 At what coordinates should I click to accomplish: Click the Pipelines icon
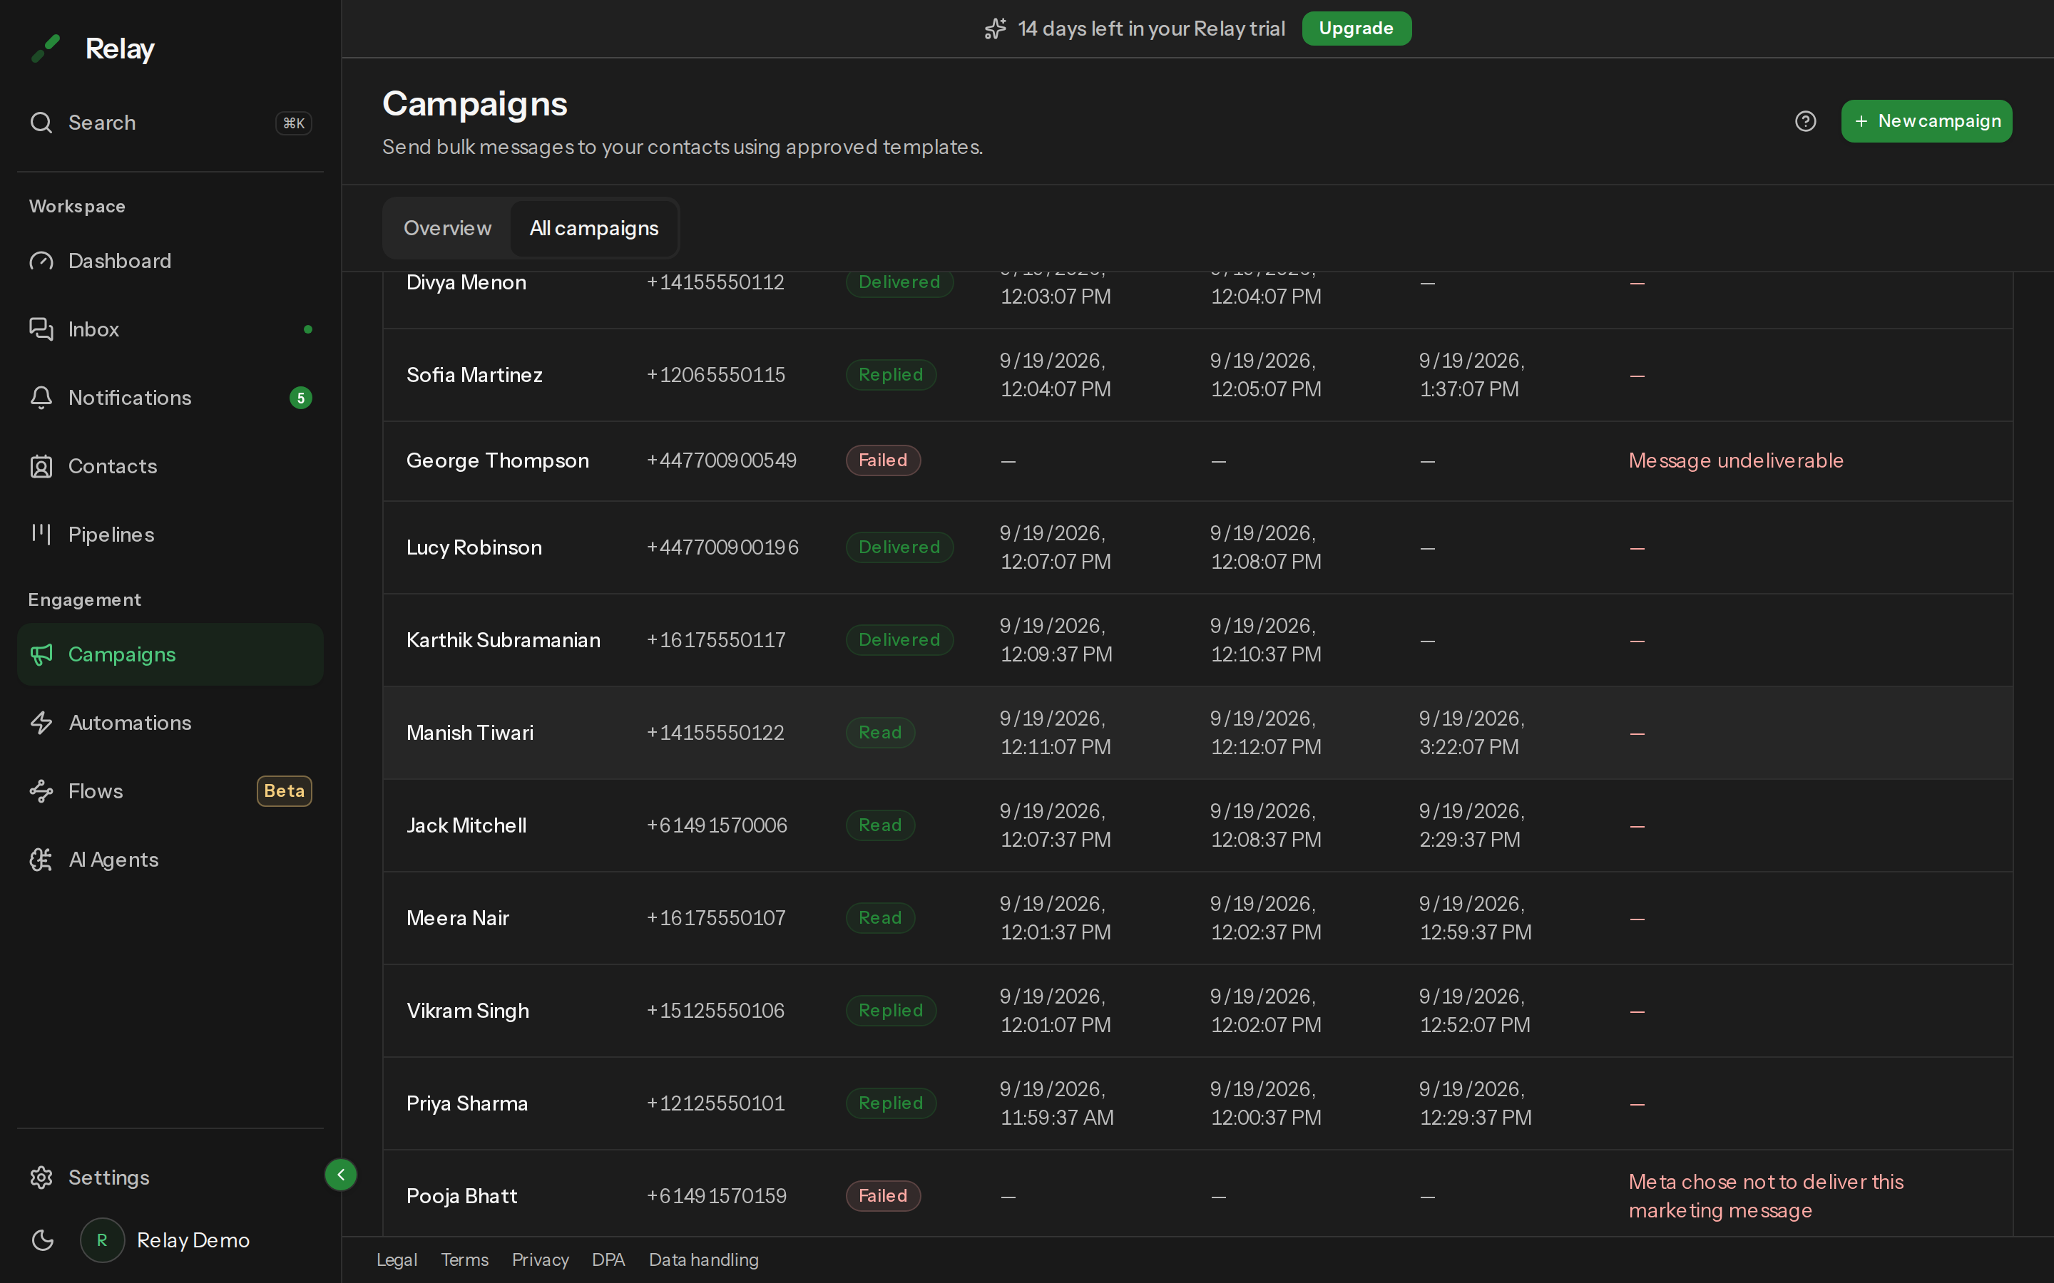[41, 534]
